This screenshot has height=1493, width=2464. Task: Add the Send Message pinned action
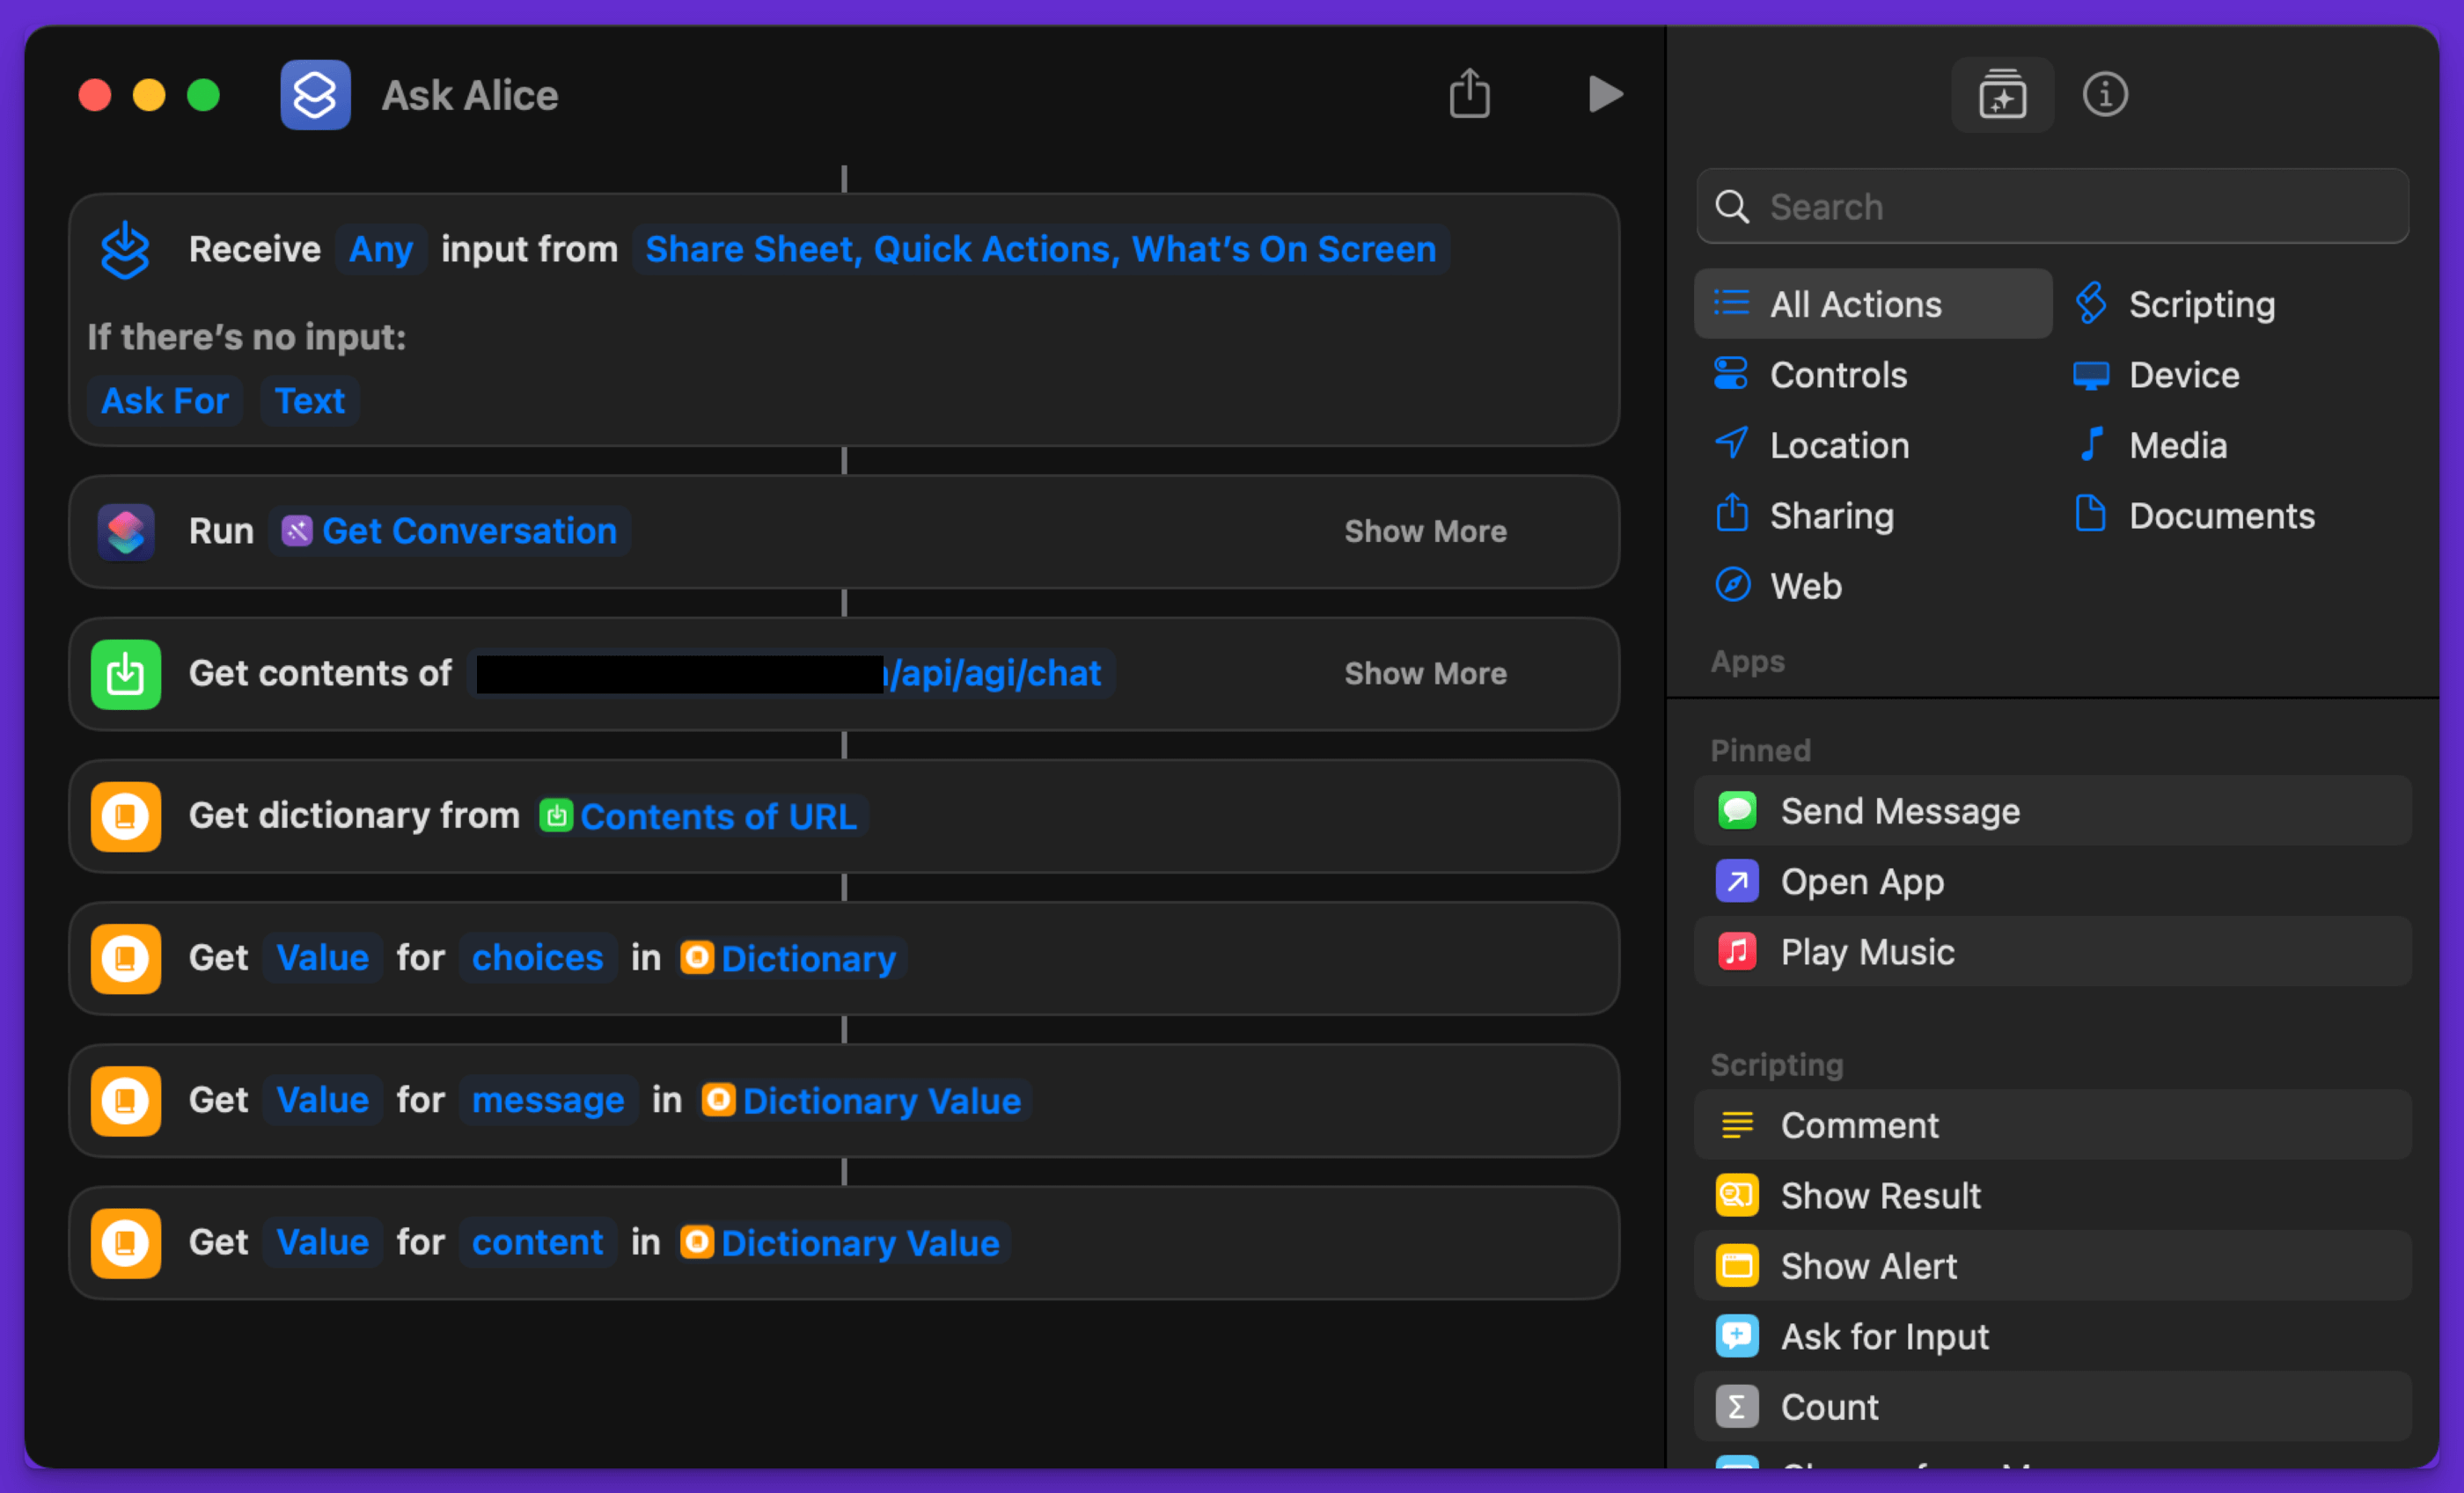point(1899,811)
